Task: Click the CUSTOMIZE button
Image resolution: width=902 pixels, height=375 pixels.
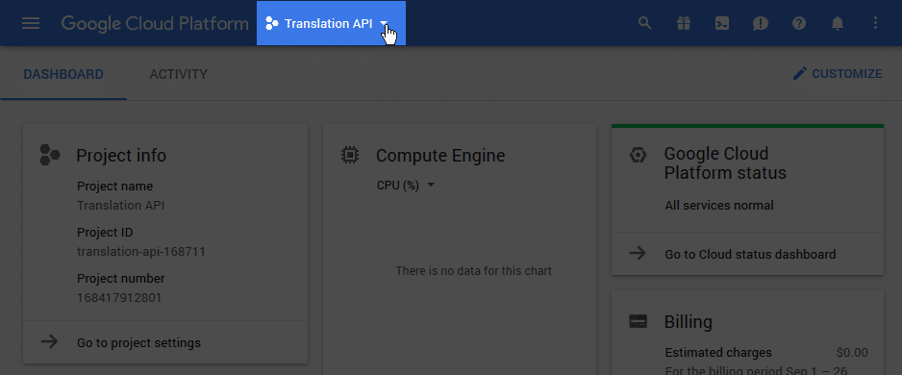Action: click(837, 74)
